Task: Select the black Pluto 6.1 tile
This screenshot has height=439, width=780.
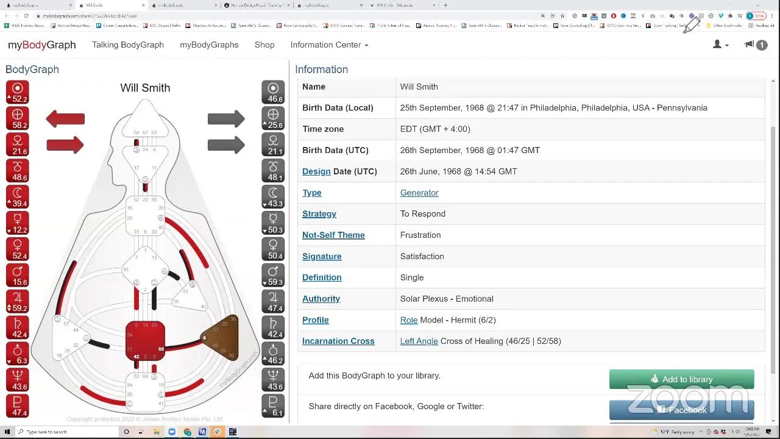Action: (x=273, y=406)
